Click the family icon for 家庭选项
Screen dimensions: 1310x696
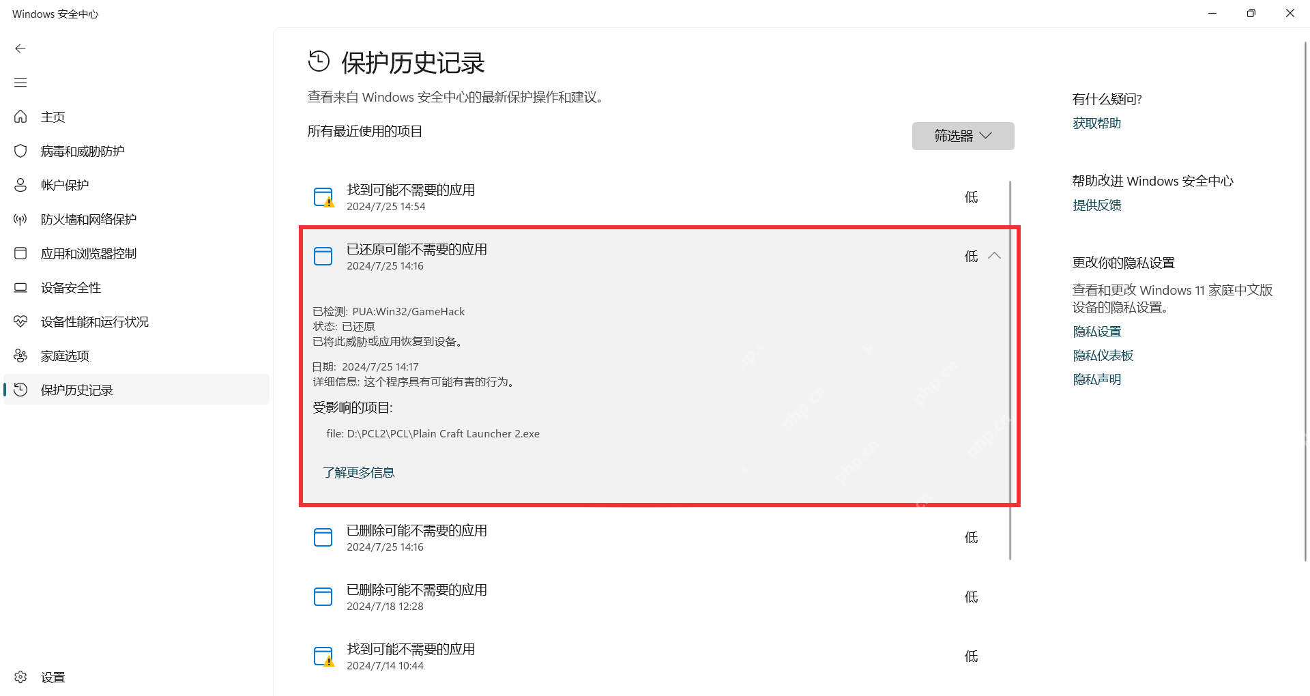pos(20,356)
